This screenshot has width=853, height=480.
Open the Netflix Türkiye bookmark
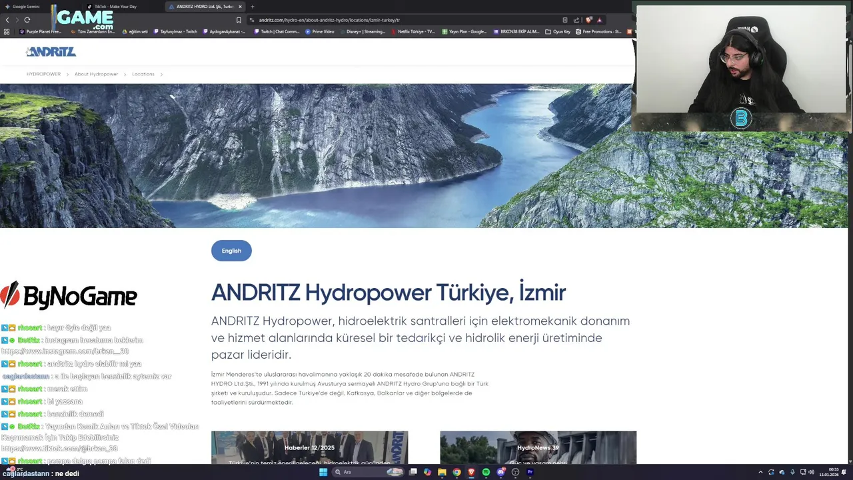pyautogui.click(x=414, y=31)
